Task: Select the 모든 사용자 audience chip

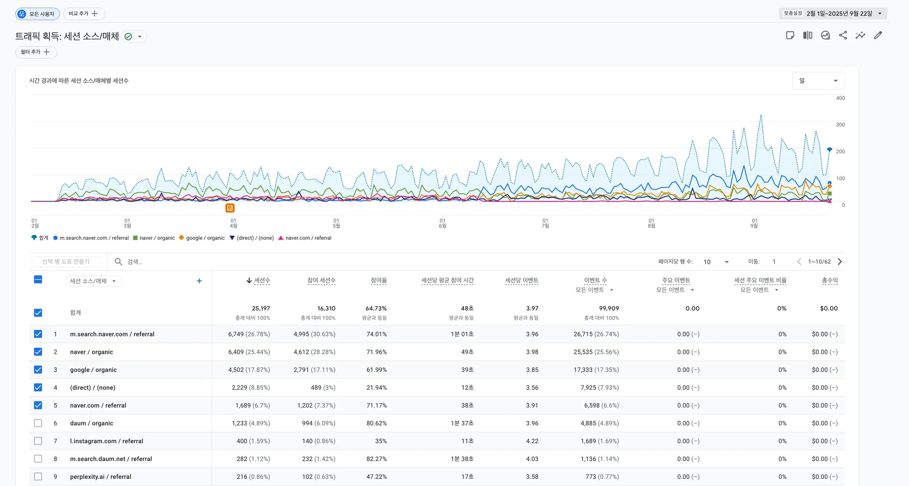Action: pos(38,14)
